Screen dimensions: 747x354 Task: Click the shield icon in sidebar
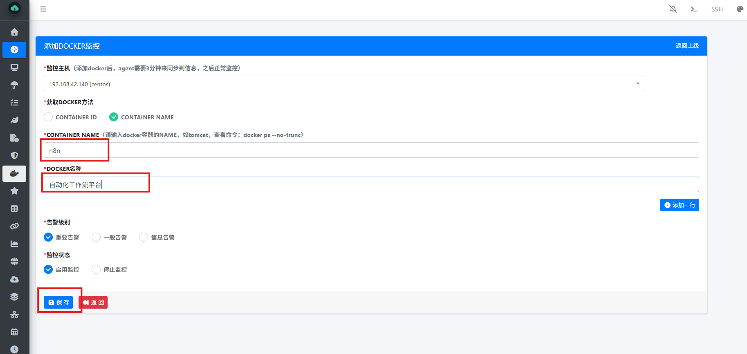point(14,155)
